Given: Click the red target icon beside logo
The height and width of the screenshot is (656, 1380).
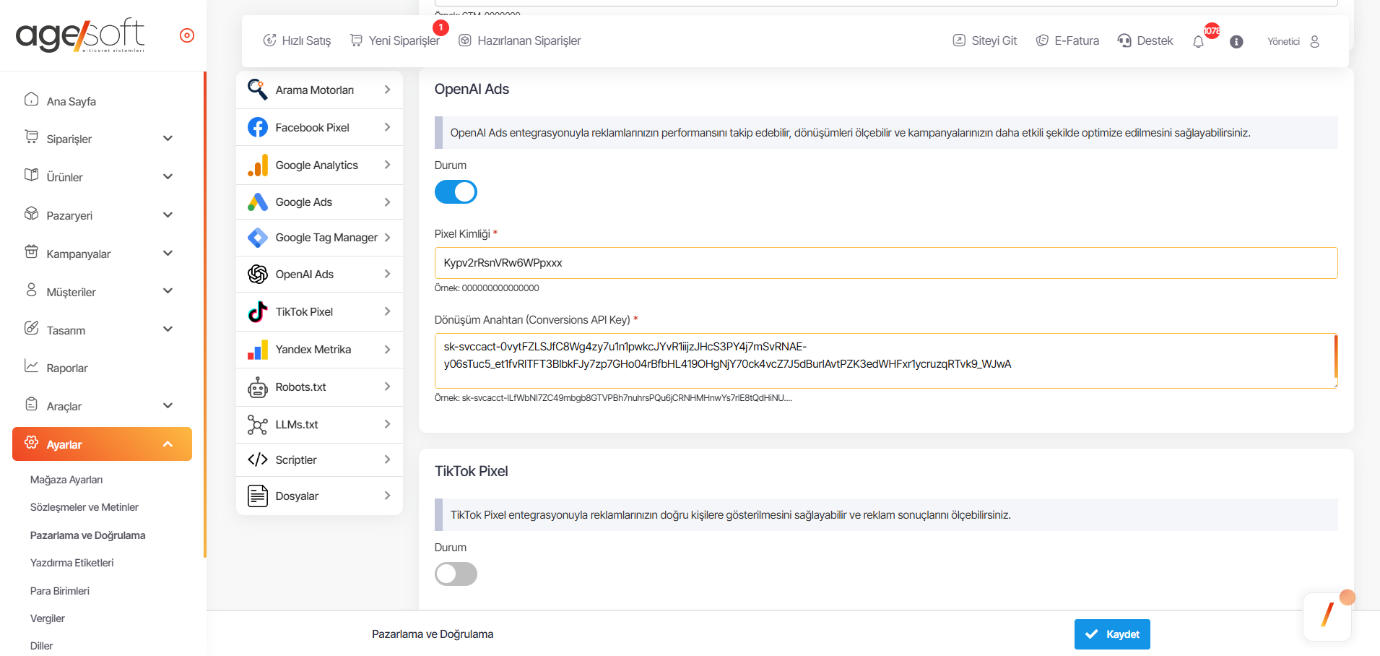Looking at the screenshot, I should click(x=187, y=35).
